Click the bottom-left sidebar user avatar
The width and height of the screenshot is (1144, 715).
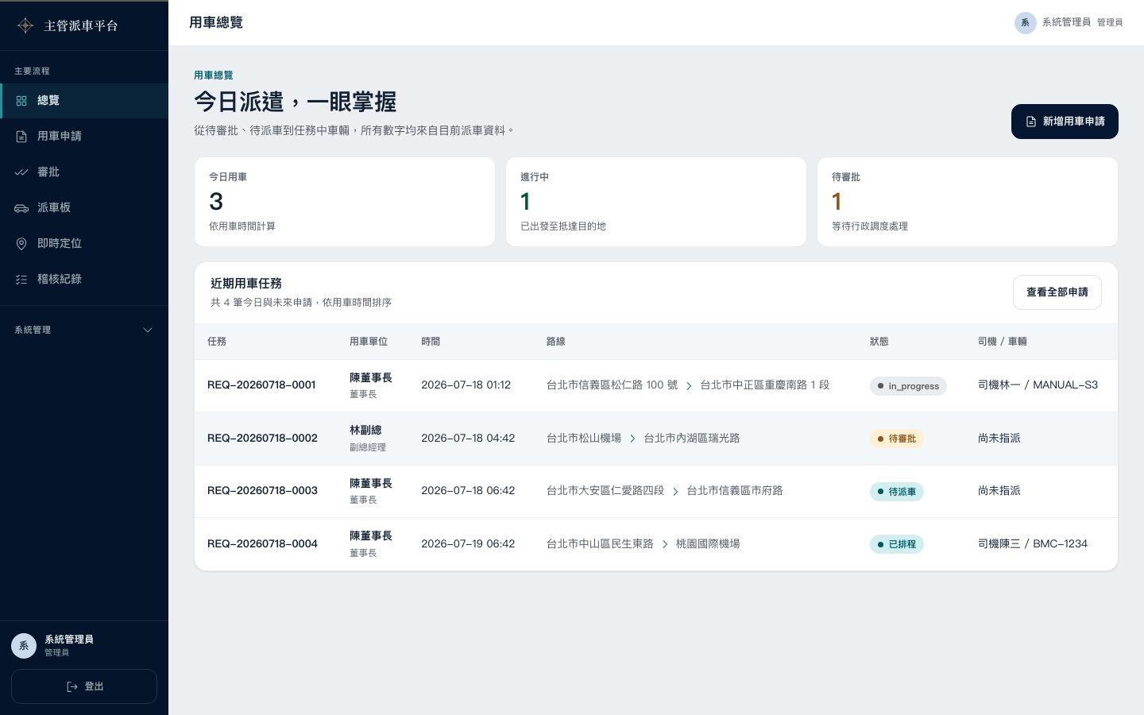click(x=24, y=646)
